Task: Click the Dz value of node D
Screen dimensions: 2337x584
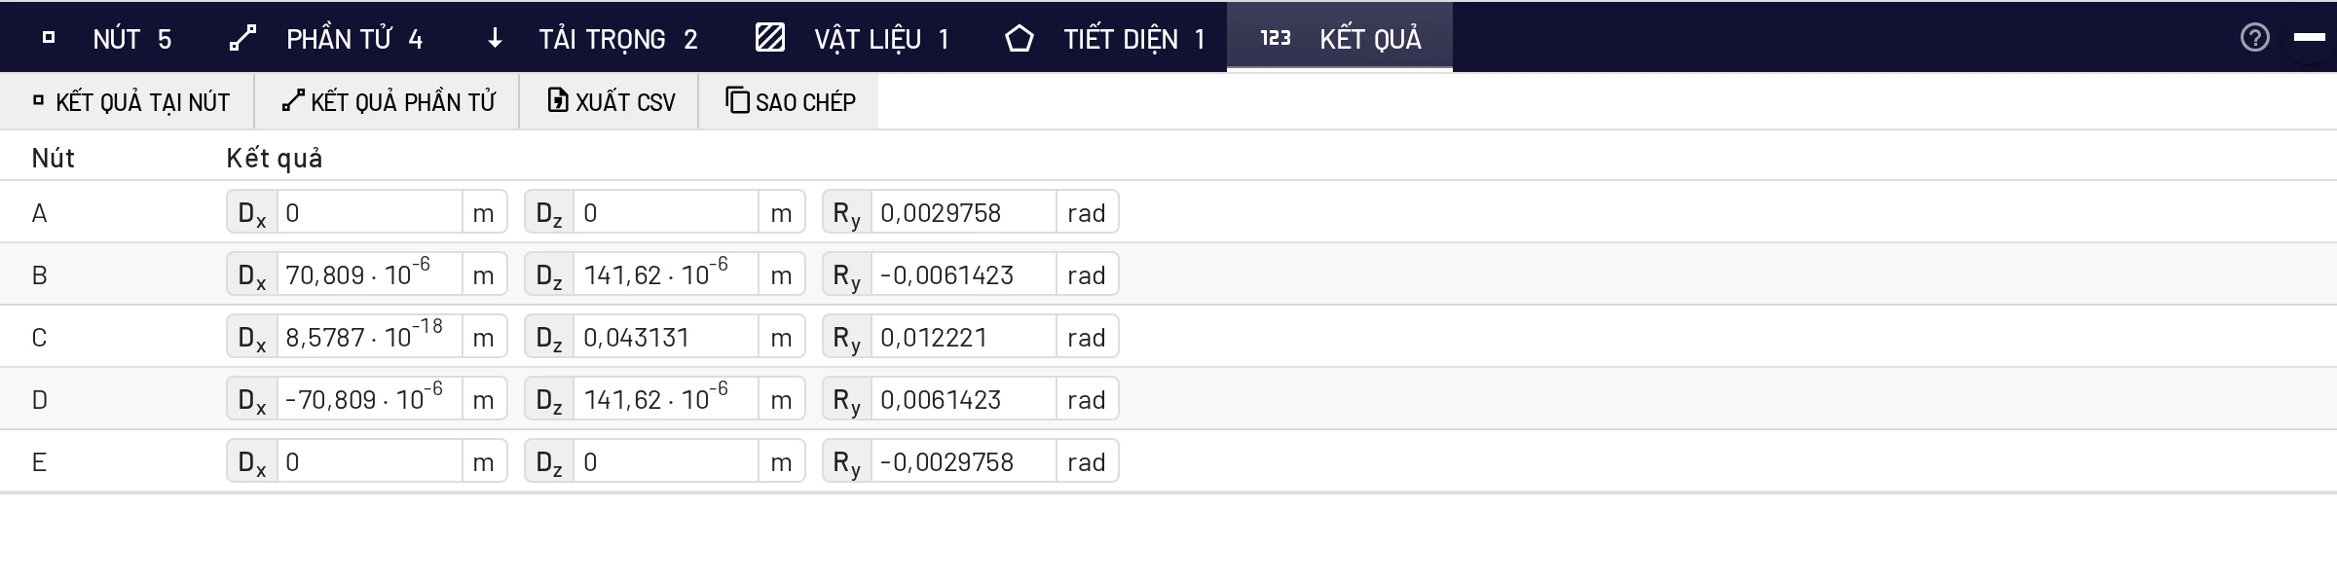Action: 666,399
